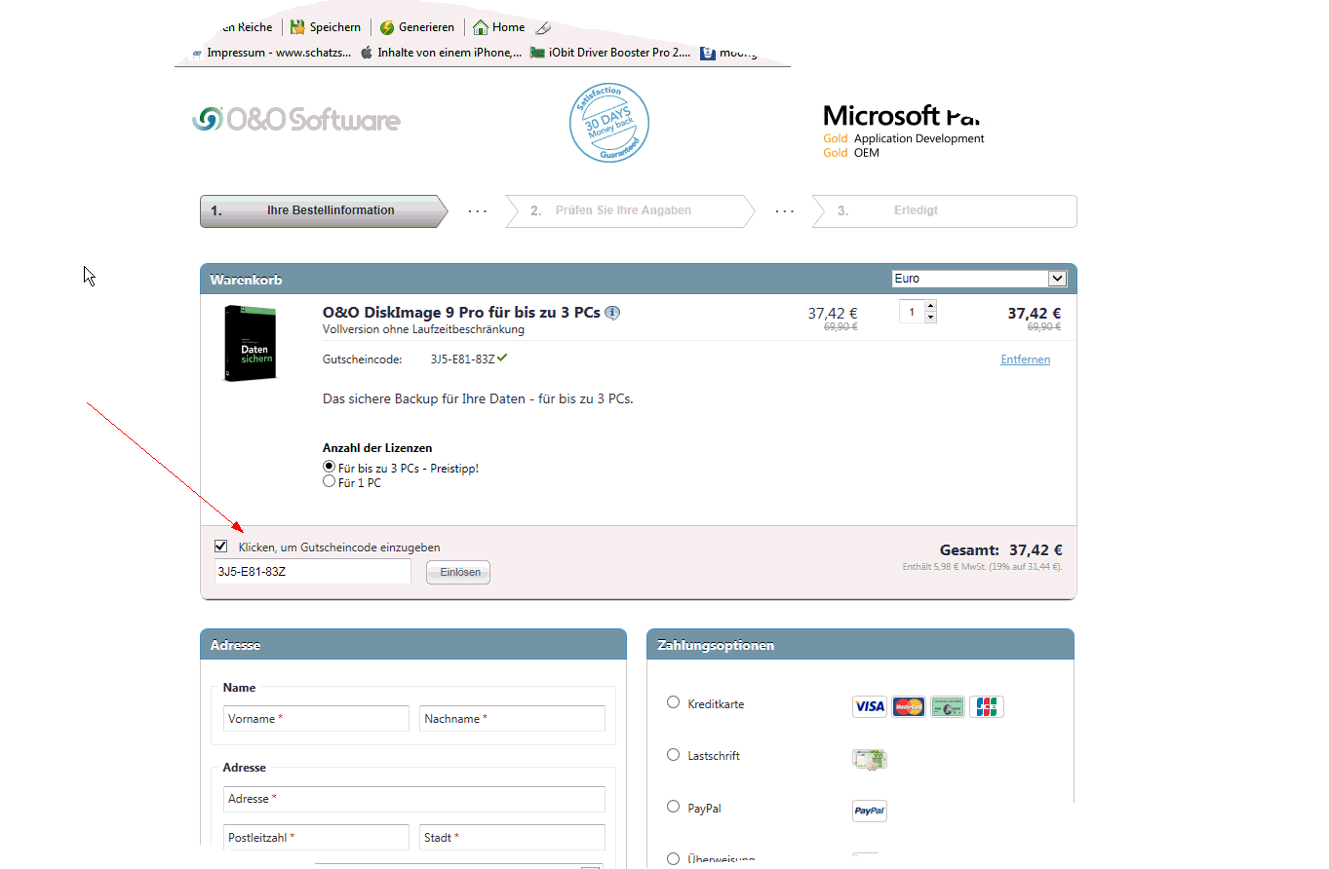Go to Home in the toolbar
This screenshot has height=869, width=1329.
tap(498, 27)
